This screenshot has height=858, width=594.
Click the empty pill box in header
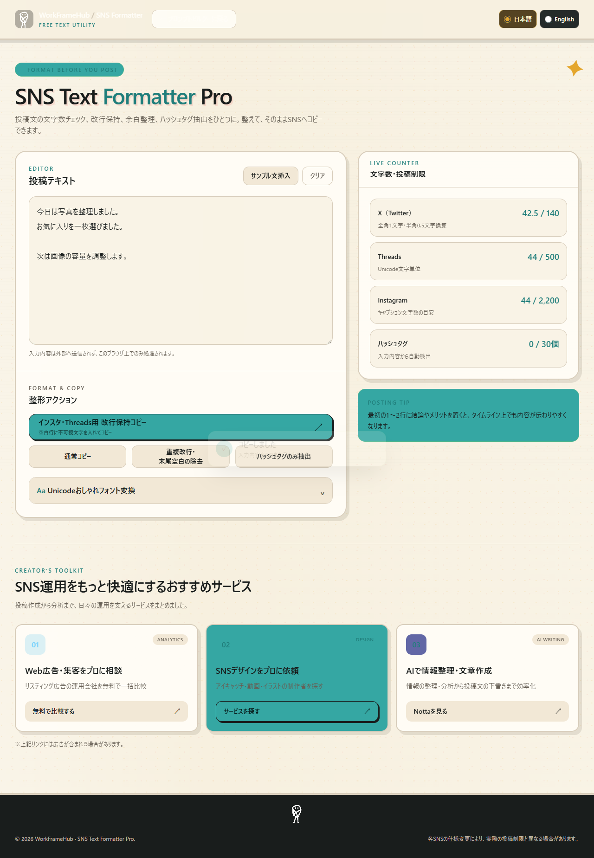click(x=194, y=19)
